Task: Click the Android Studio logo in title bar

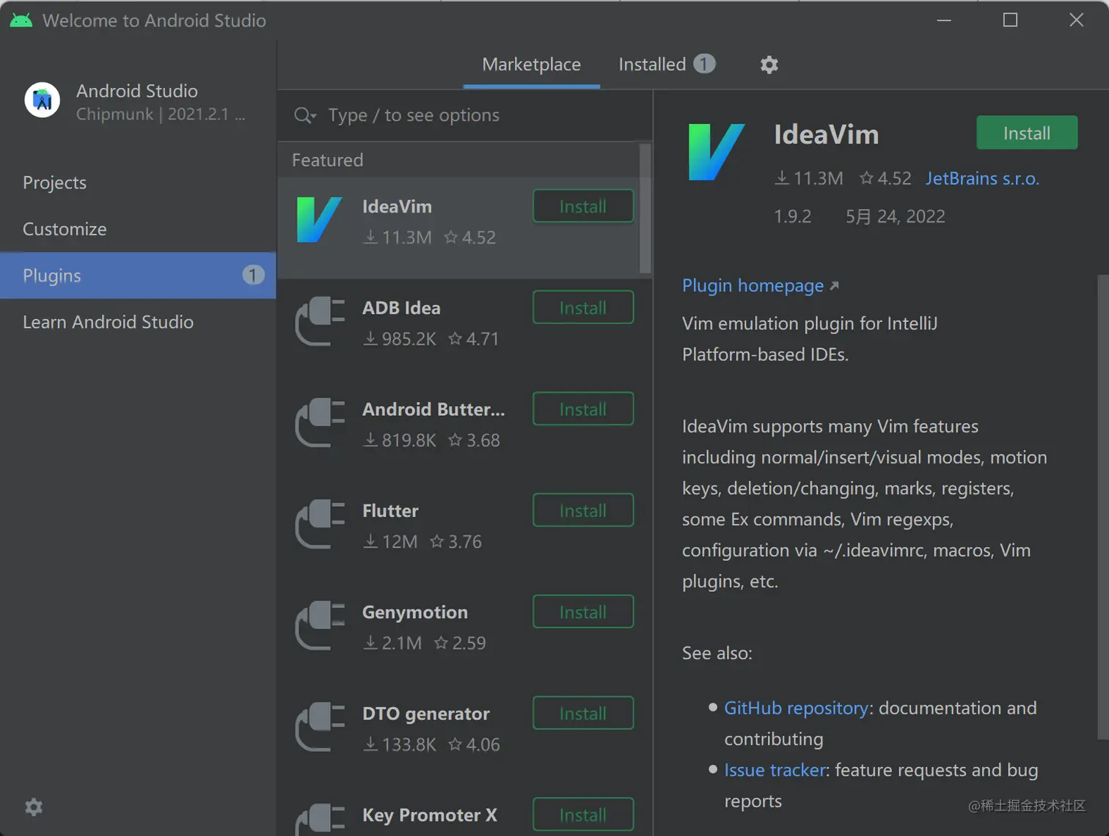Action: tap(21, 20)
